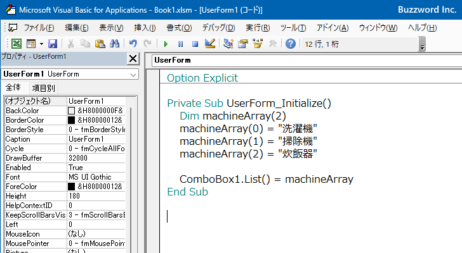Click the Option Explicit line in code
Screen dimensions: 462x253
[202, 78]
